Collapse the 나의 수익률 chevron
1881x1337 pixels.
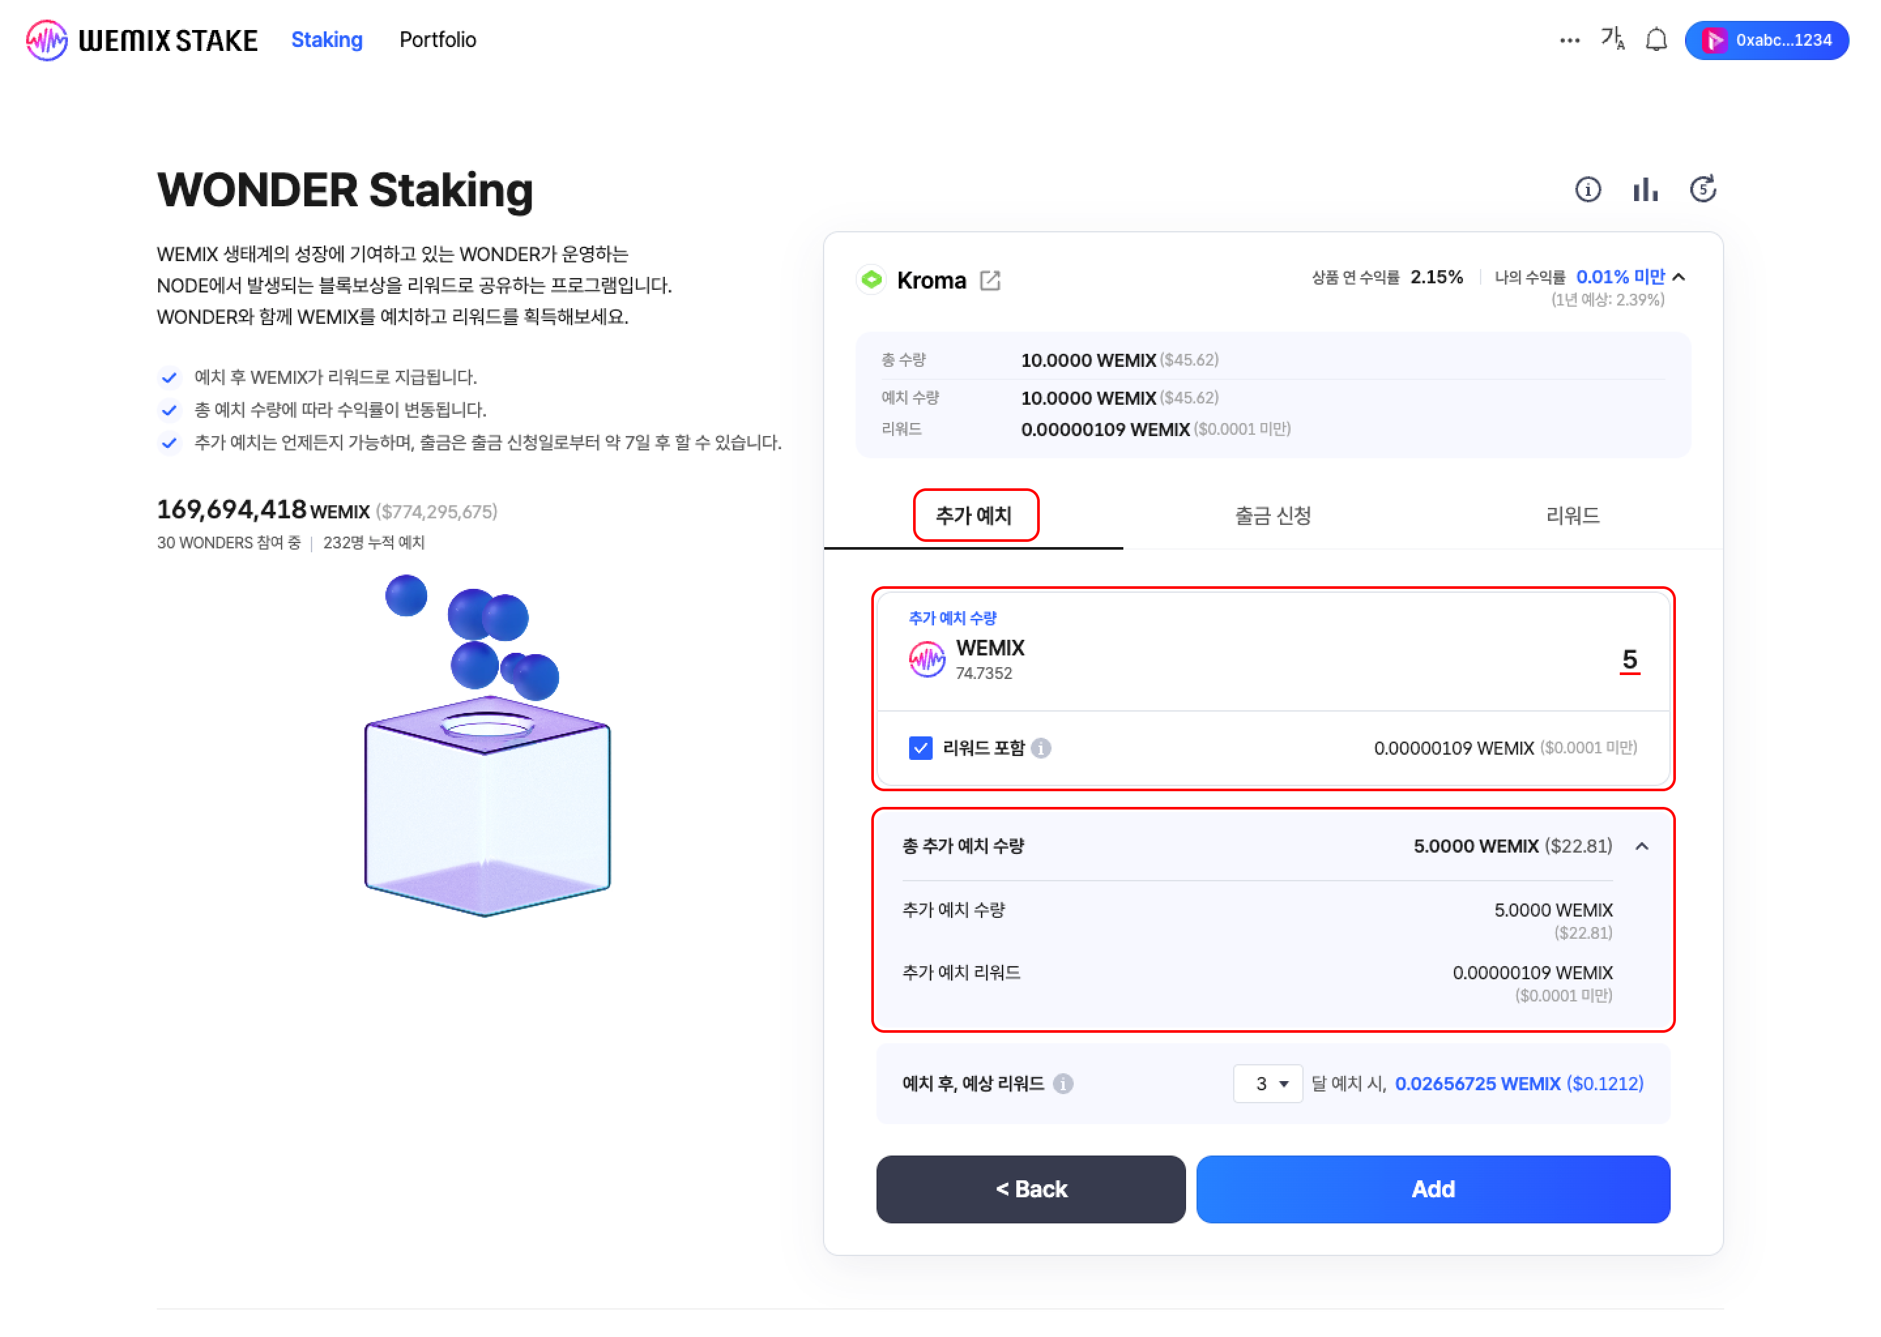[1679, 277]
